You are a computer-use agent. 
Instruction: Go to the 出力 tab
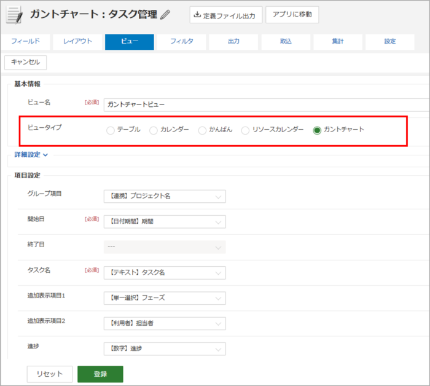233,42
